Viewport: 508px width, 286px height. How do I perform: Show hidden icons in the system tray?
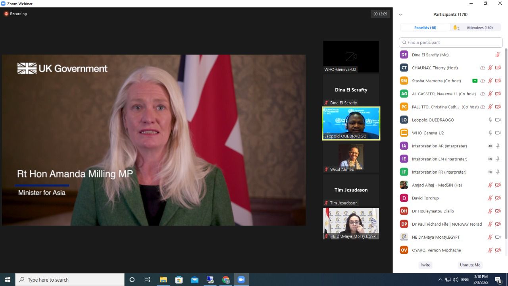coord(440,280)
